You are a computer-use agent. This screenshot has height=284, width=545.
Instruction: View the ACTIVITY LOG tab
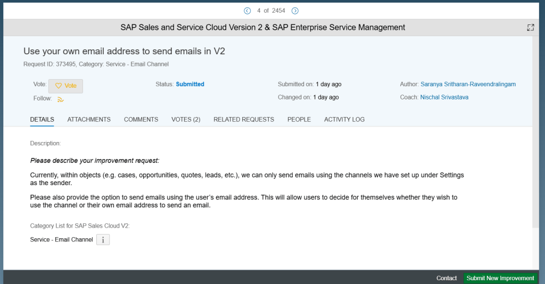point(344,120)
